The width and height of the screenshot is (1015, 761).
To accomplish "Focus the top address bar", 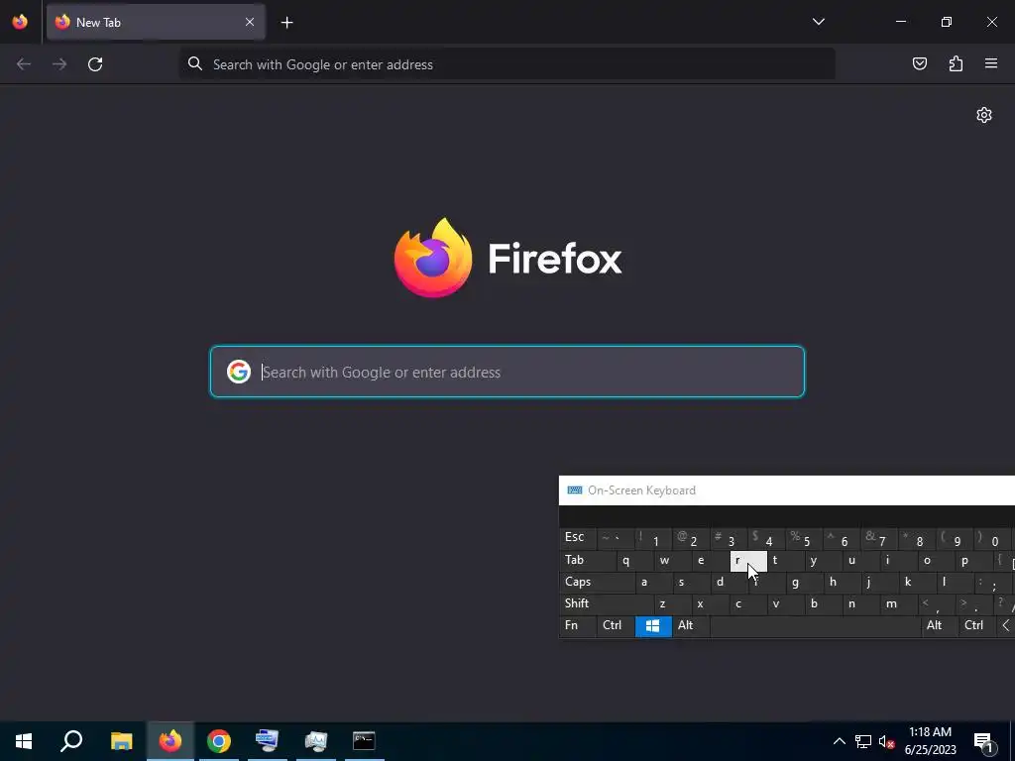I will coord(507,64).
